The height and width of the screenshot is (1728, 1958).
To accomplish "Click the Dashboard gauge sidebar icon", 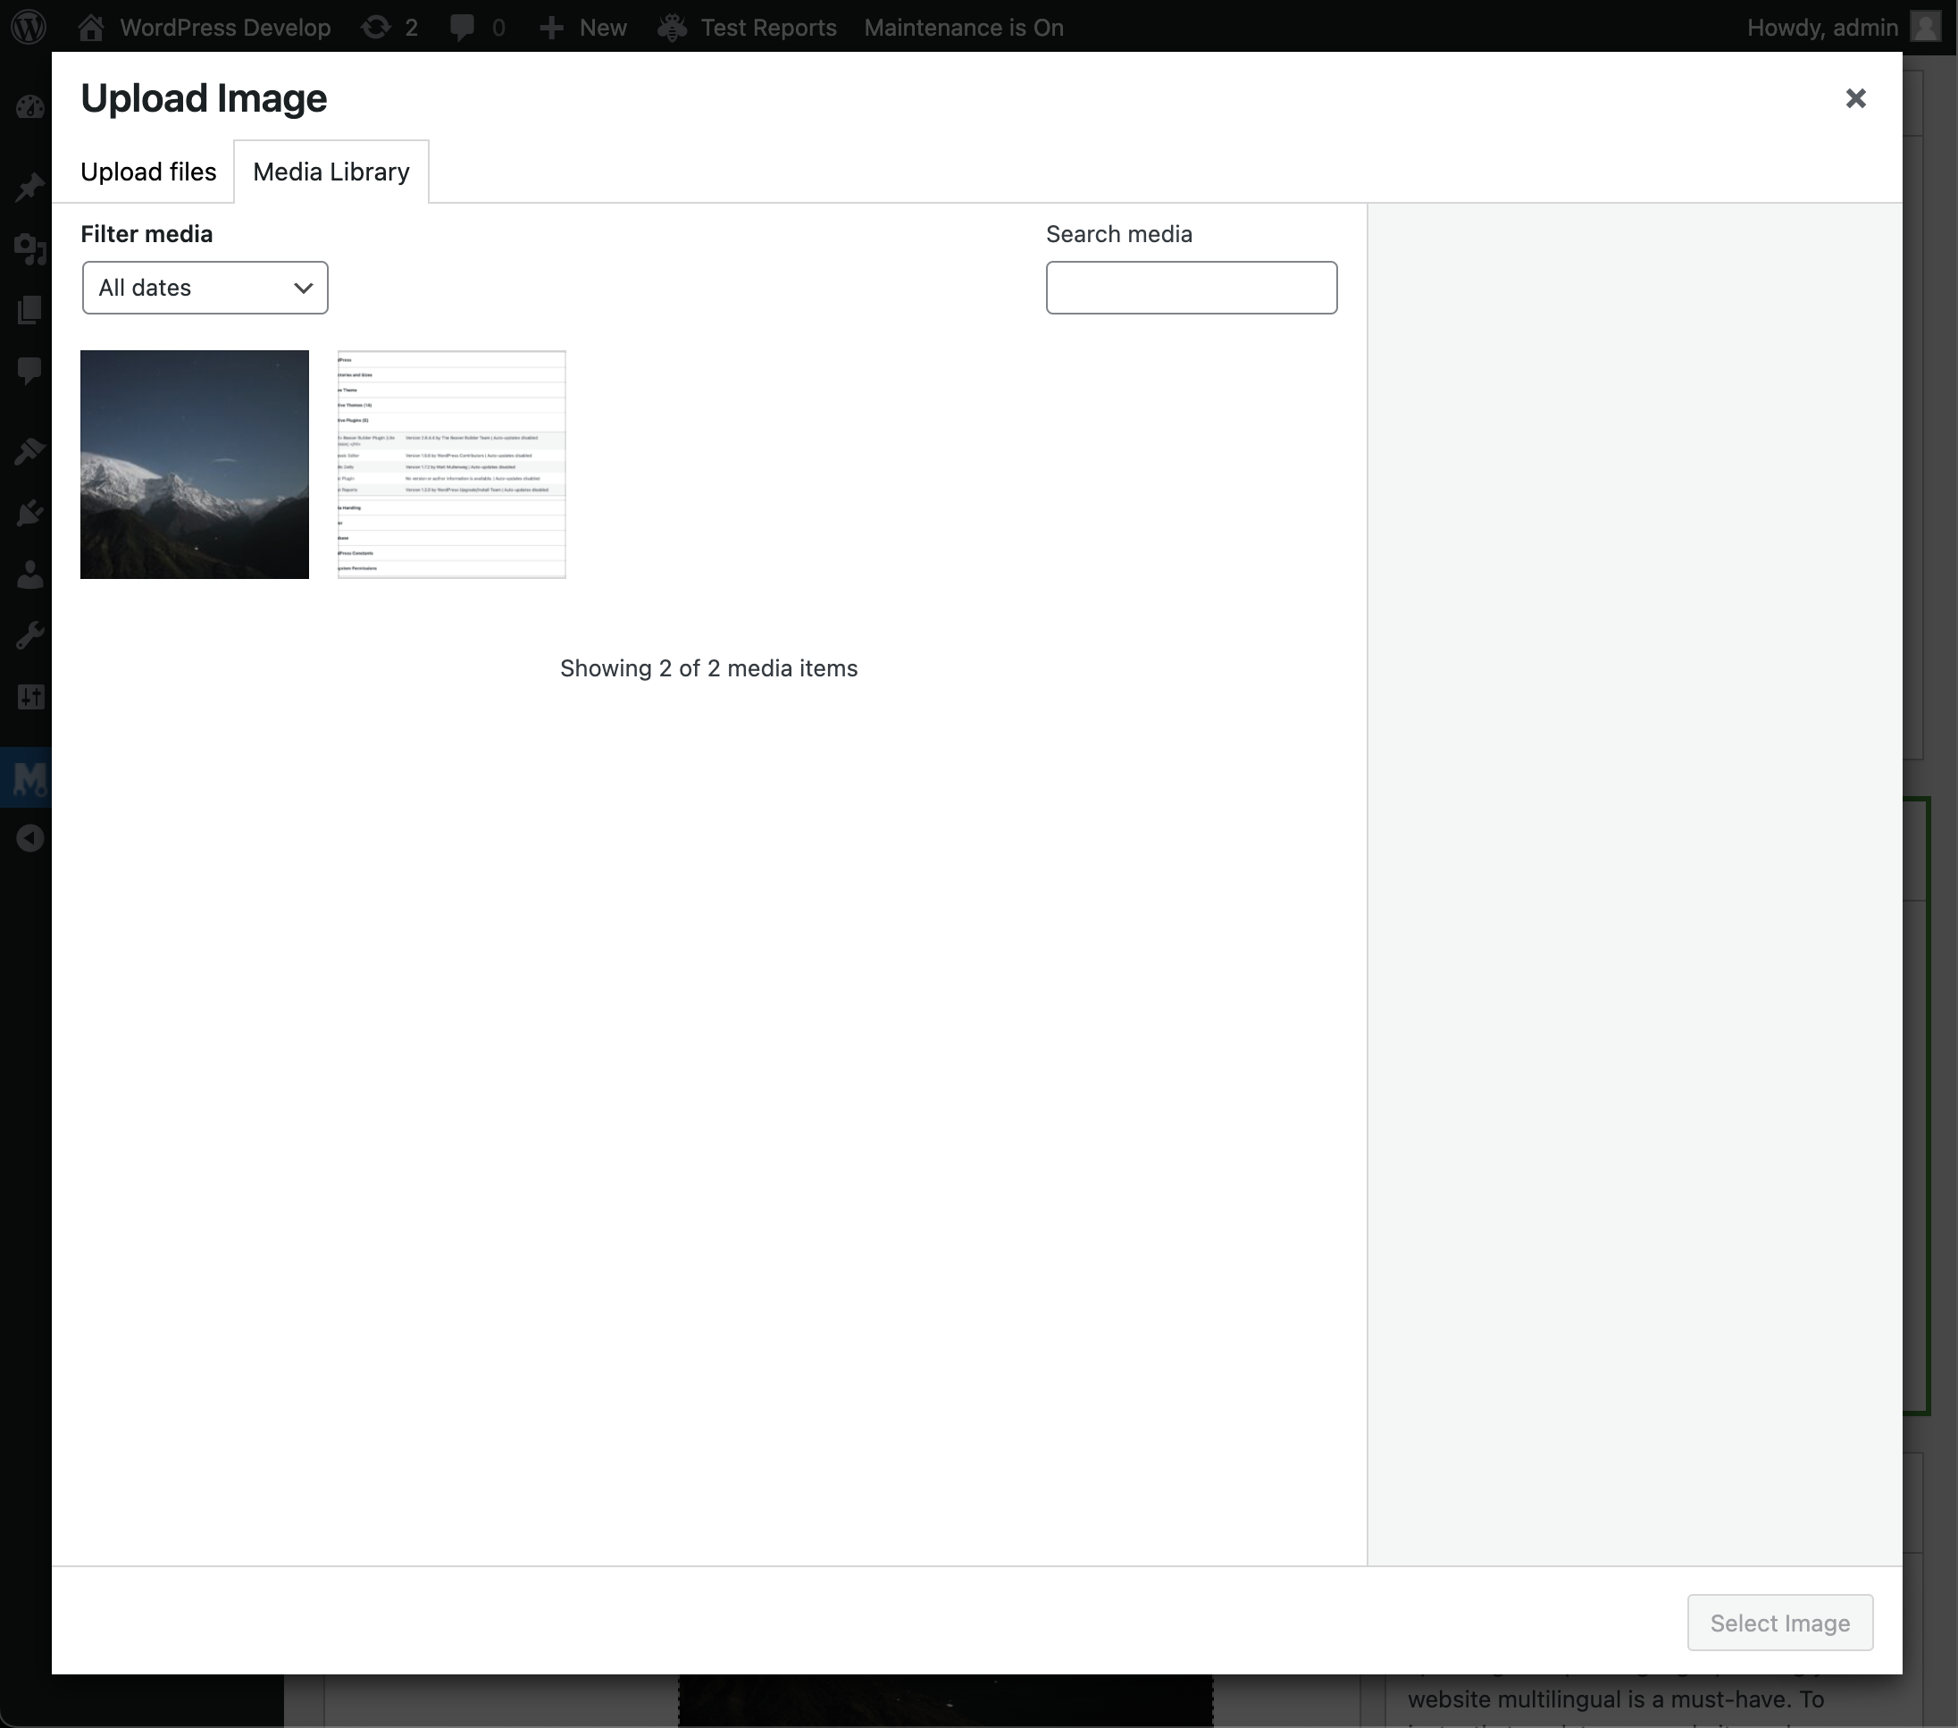I will pos(29,107).
